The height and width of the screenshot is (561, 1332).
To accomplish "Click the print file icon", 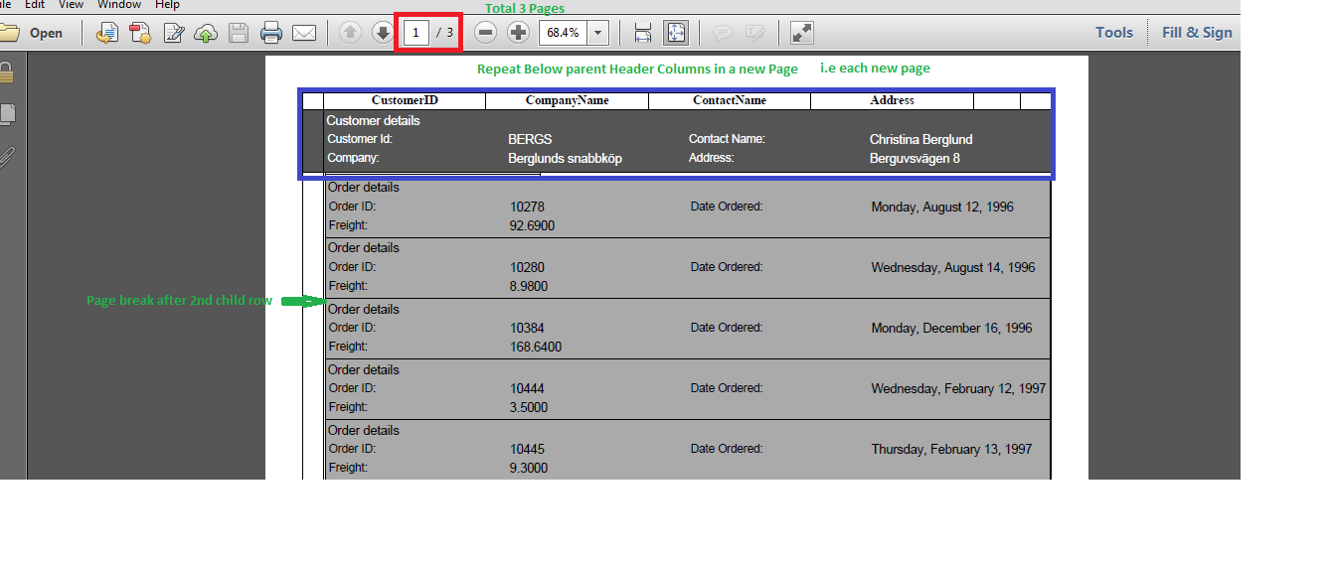I will tap(271, 33).
